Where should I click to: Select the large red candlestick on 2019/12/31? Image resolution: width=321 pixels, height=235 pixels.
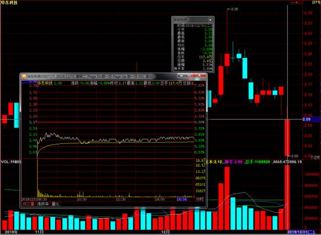(x=287, y=138)
